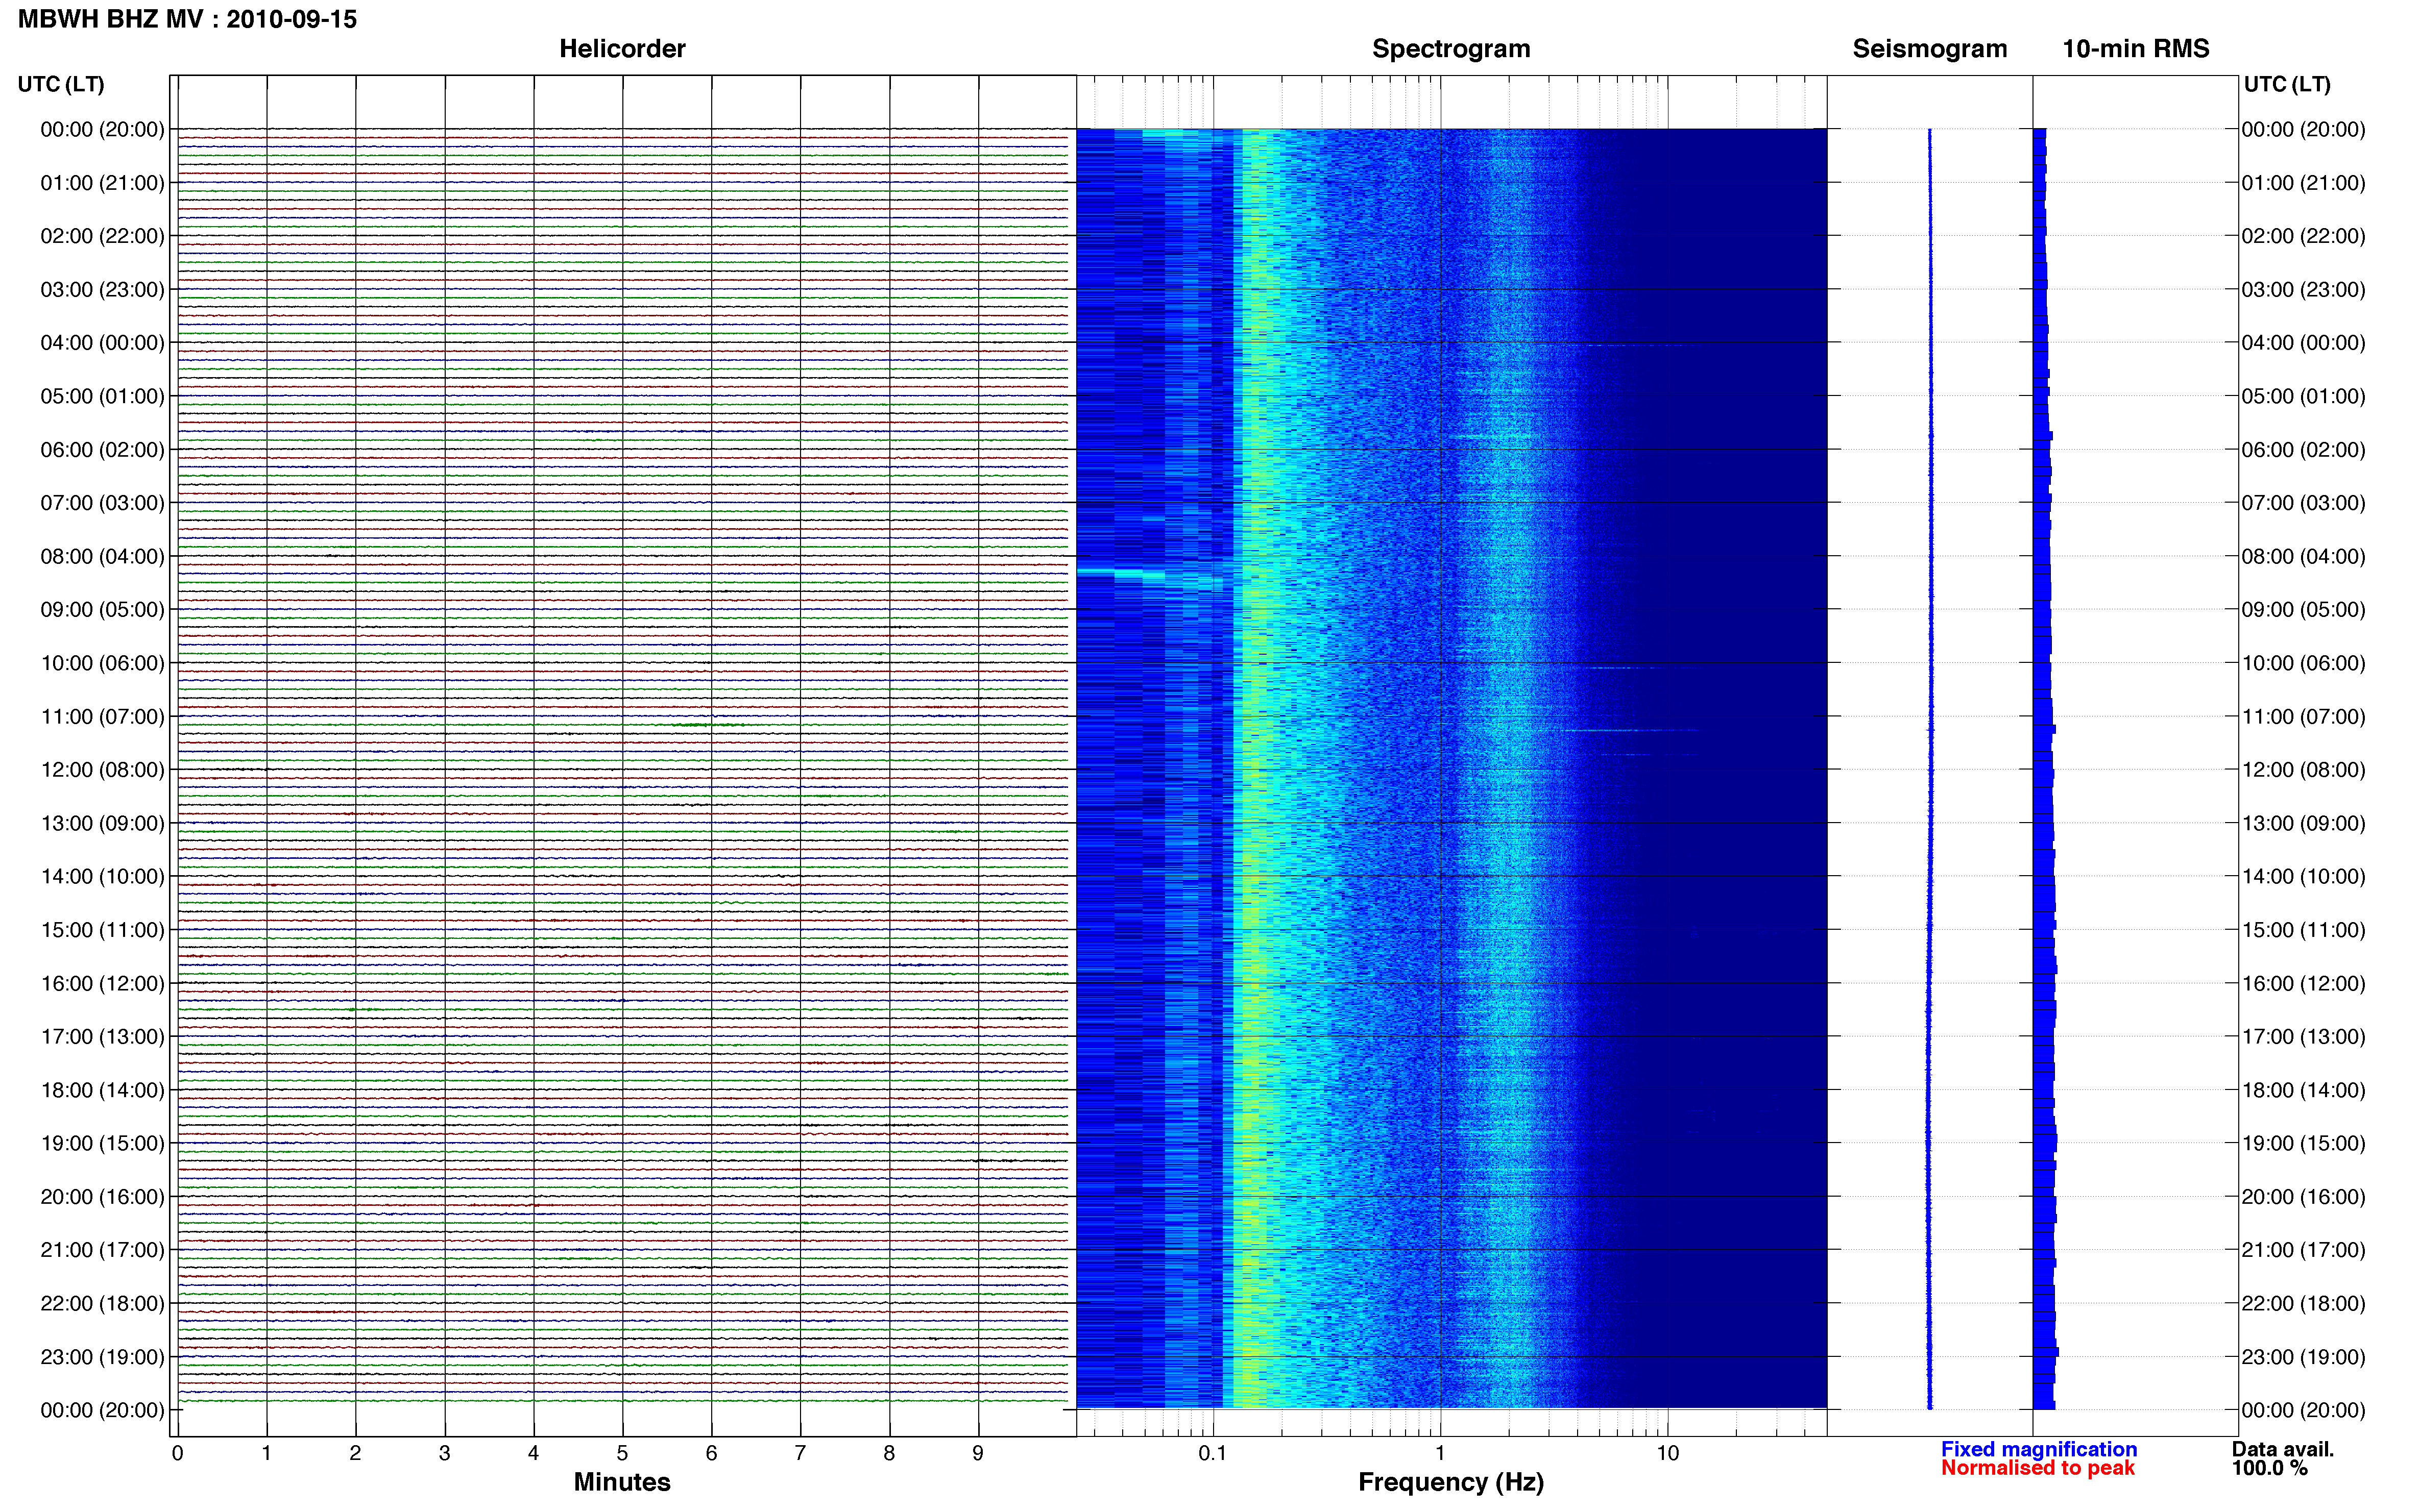Click the "Data avail." label
The height and width of the screenshot is (1512, 2420).
2283,1449
